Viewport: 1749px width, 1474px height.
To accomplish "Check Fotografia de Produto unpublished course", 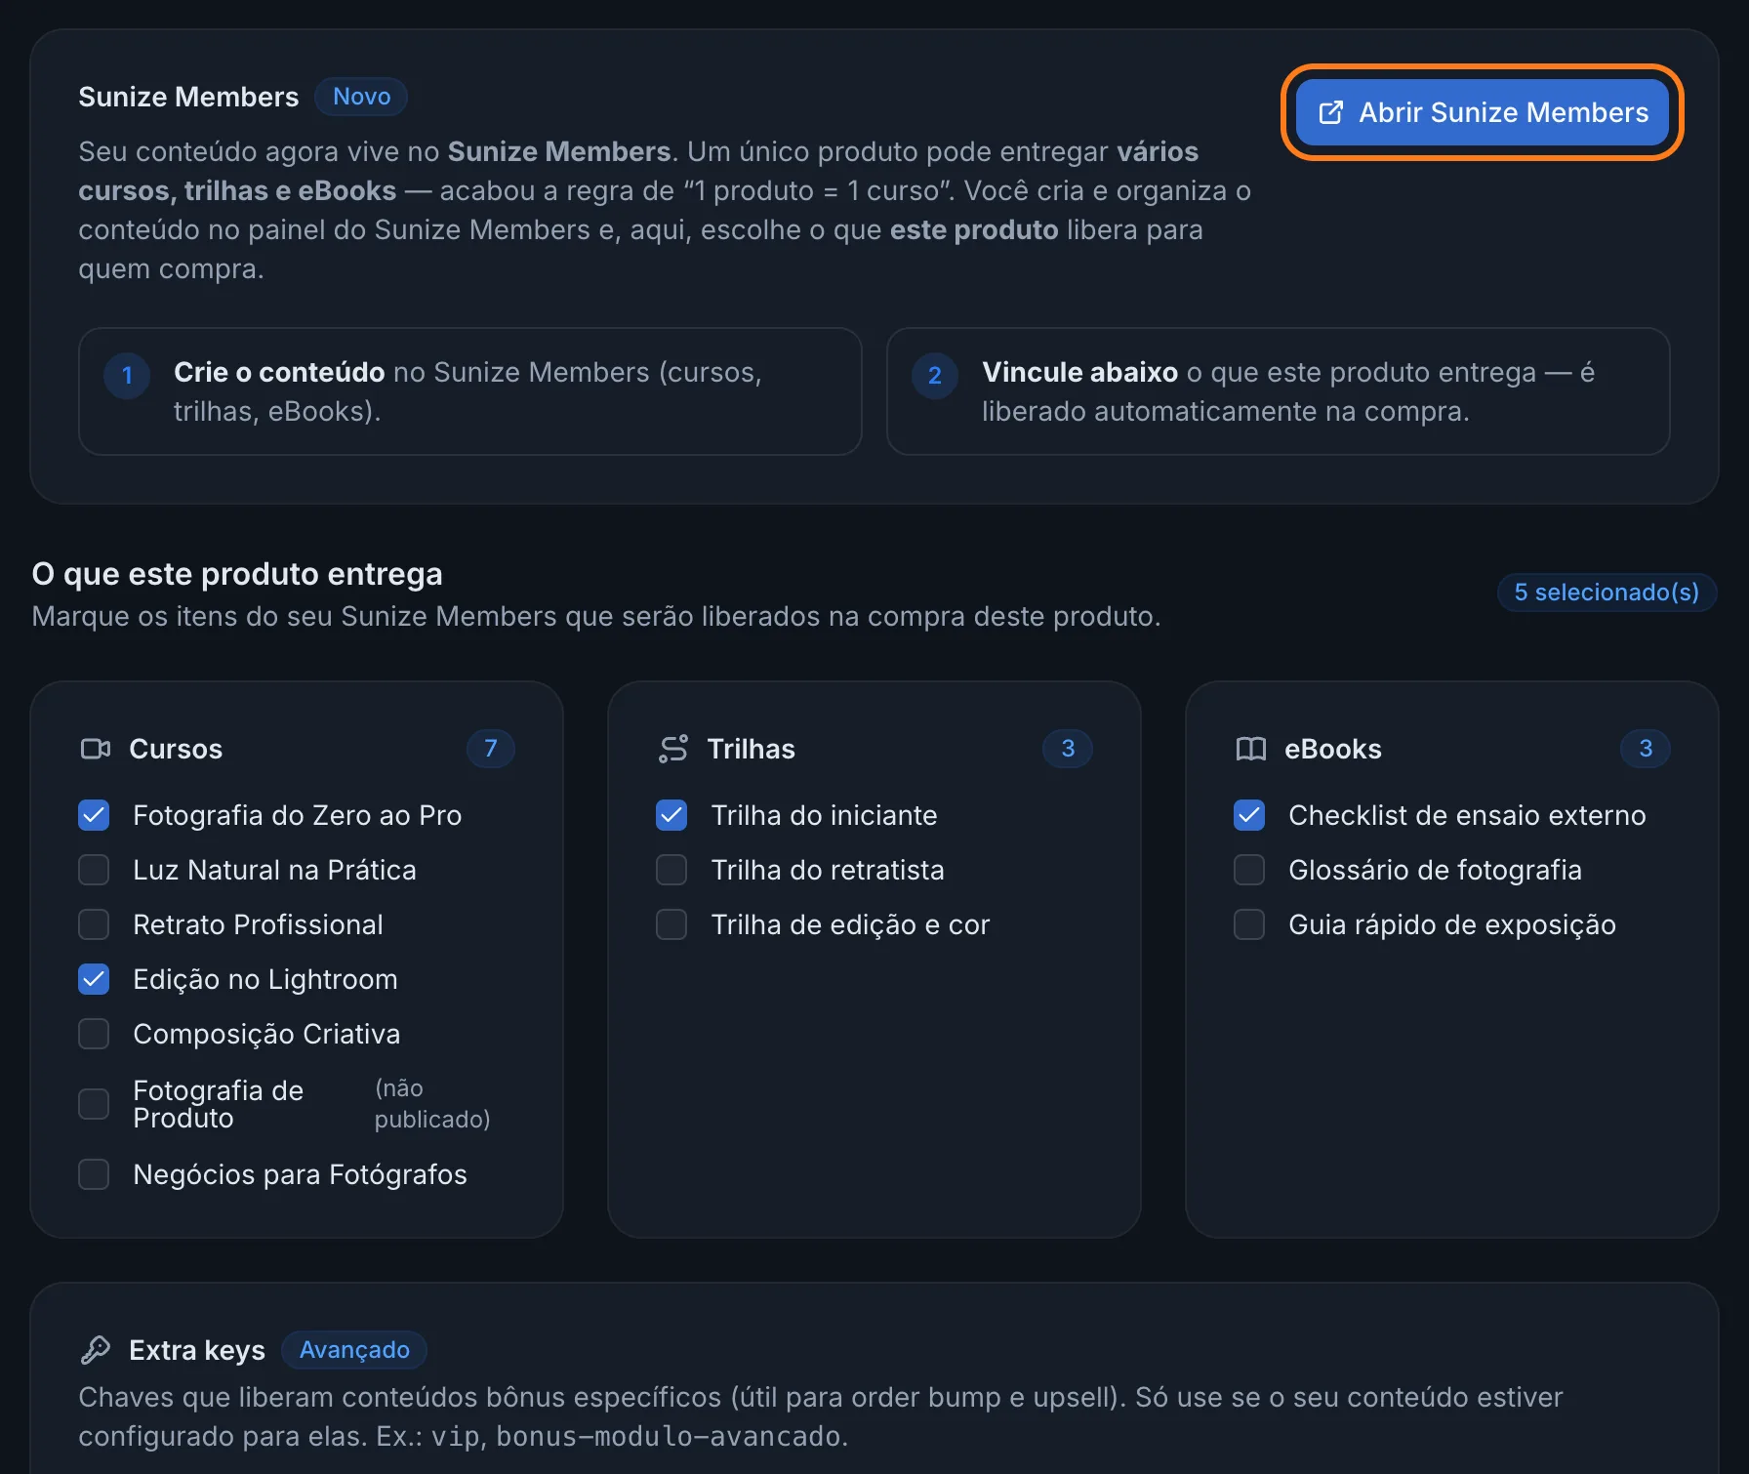I will 94,1104.
